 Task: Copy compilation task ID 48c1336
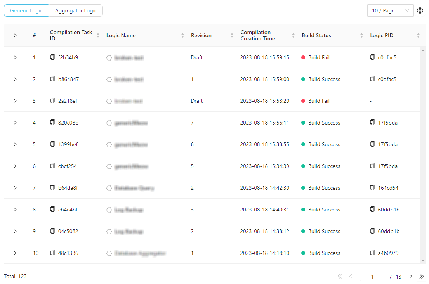point(52,253)
